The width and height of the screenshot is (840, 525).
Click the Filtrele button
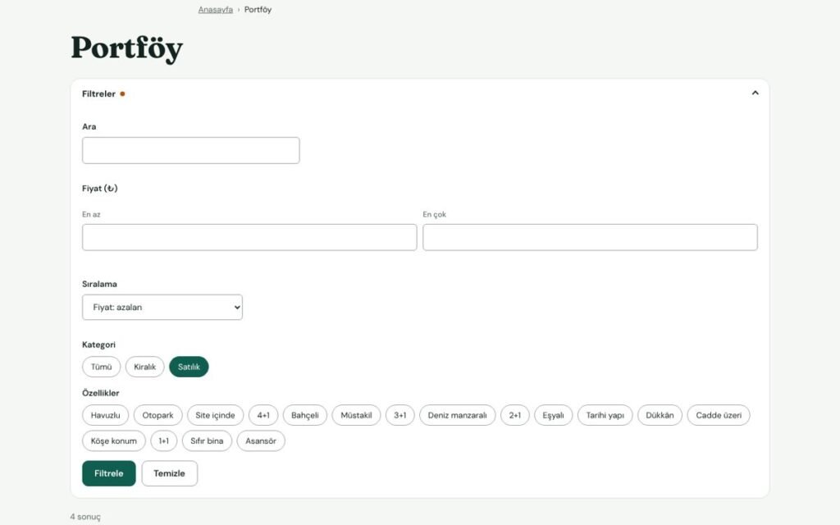(109, 473)
